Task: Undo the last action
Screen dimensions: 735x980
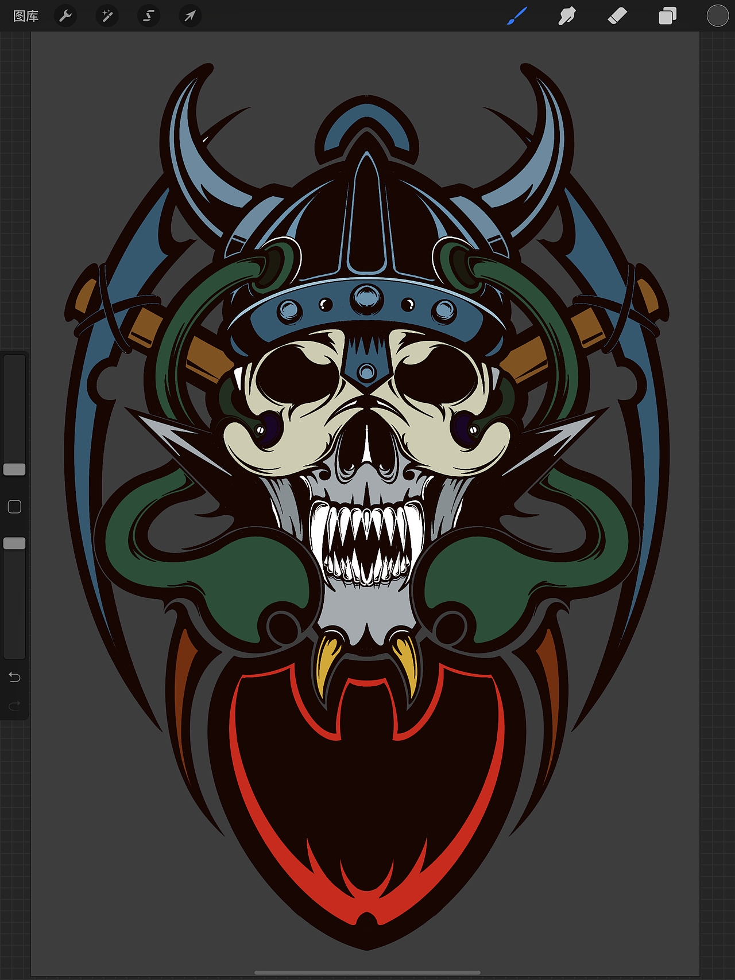Action: 14,677
